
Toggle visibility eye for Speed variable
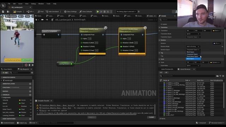point(31,103)
